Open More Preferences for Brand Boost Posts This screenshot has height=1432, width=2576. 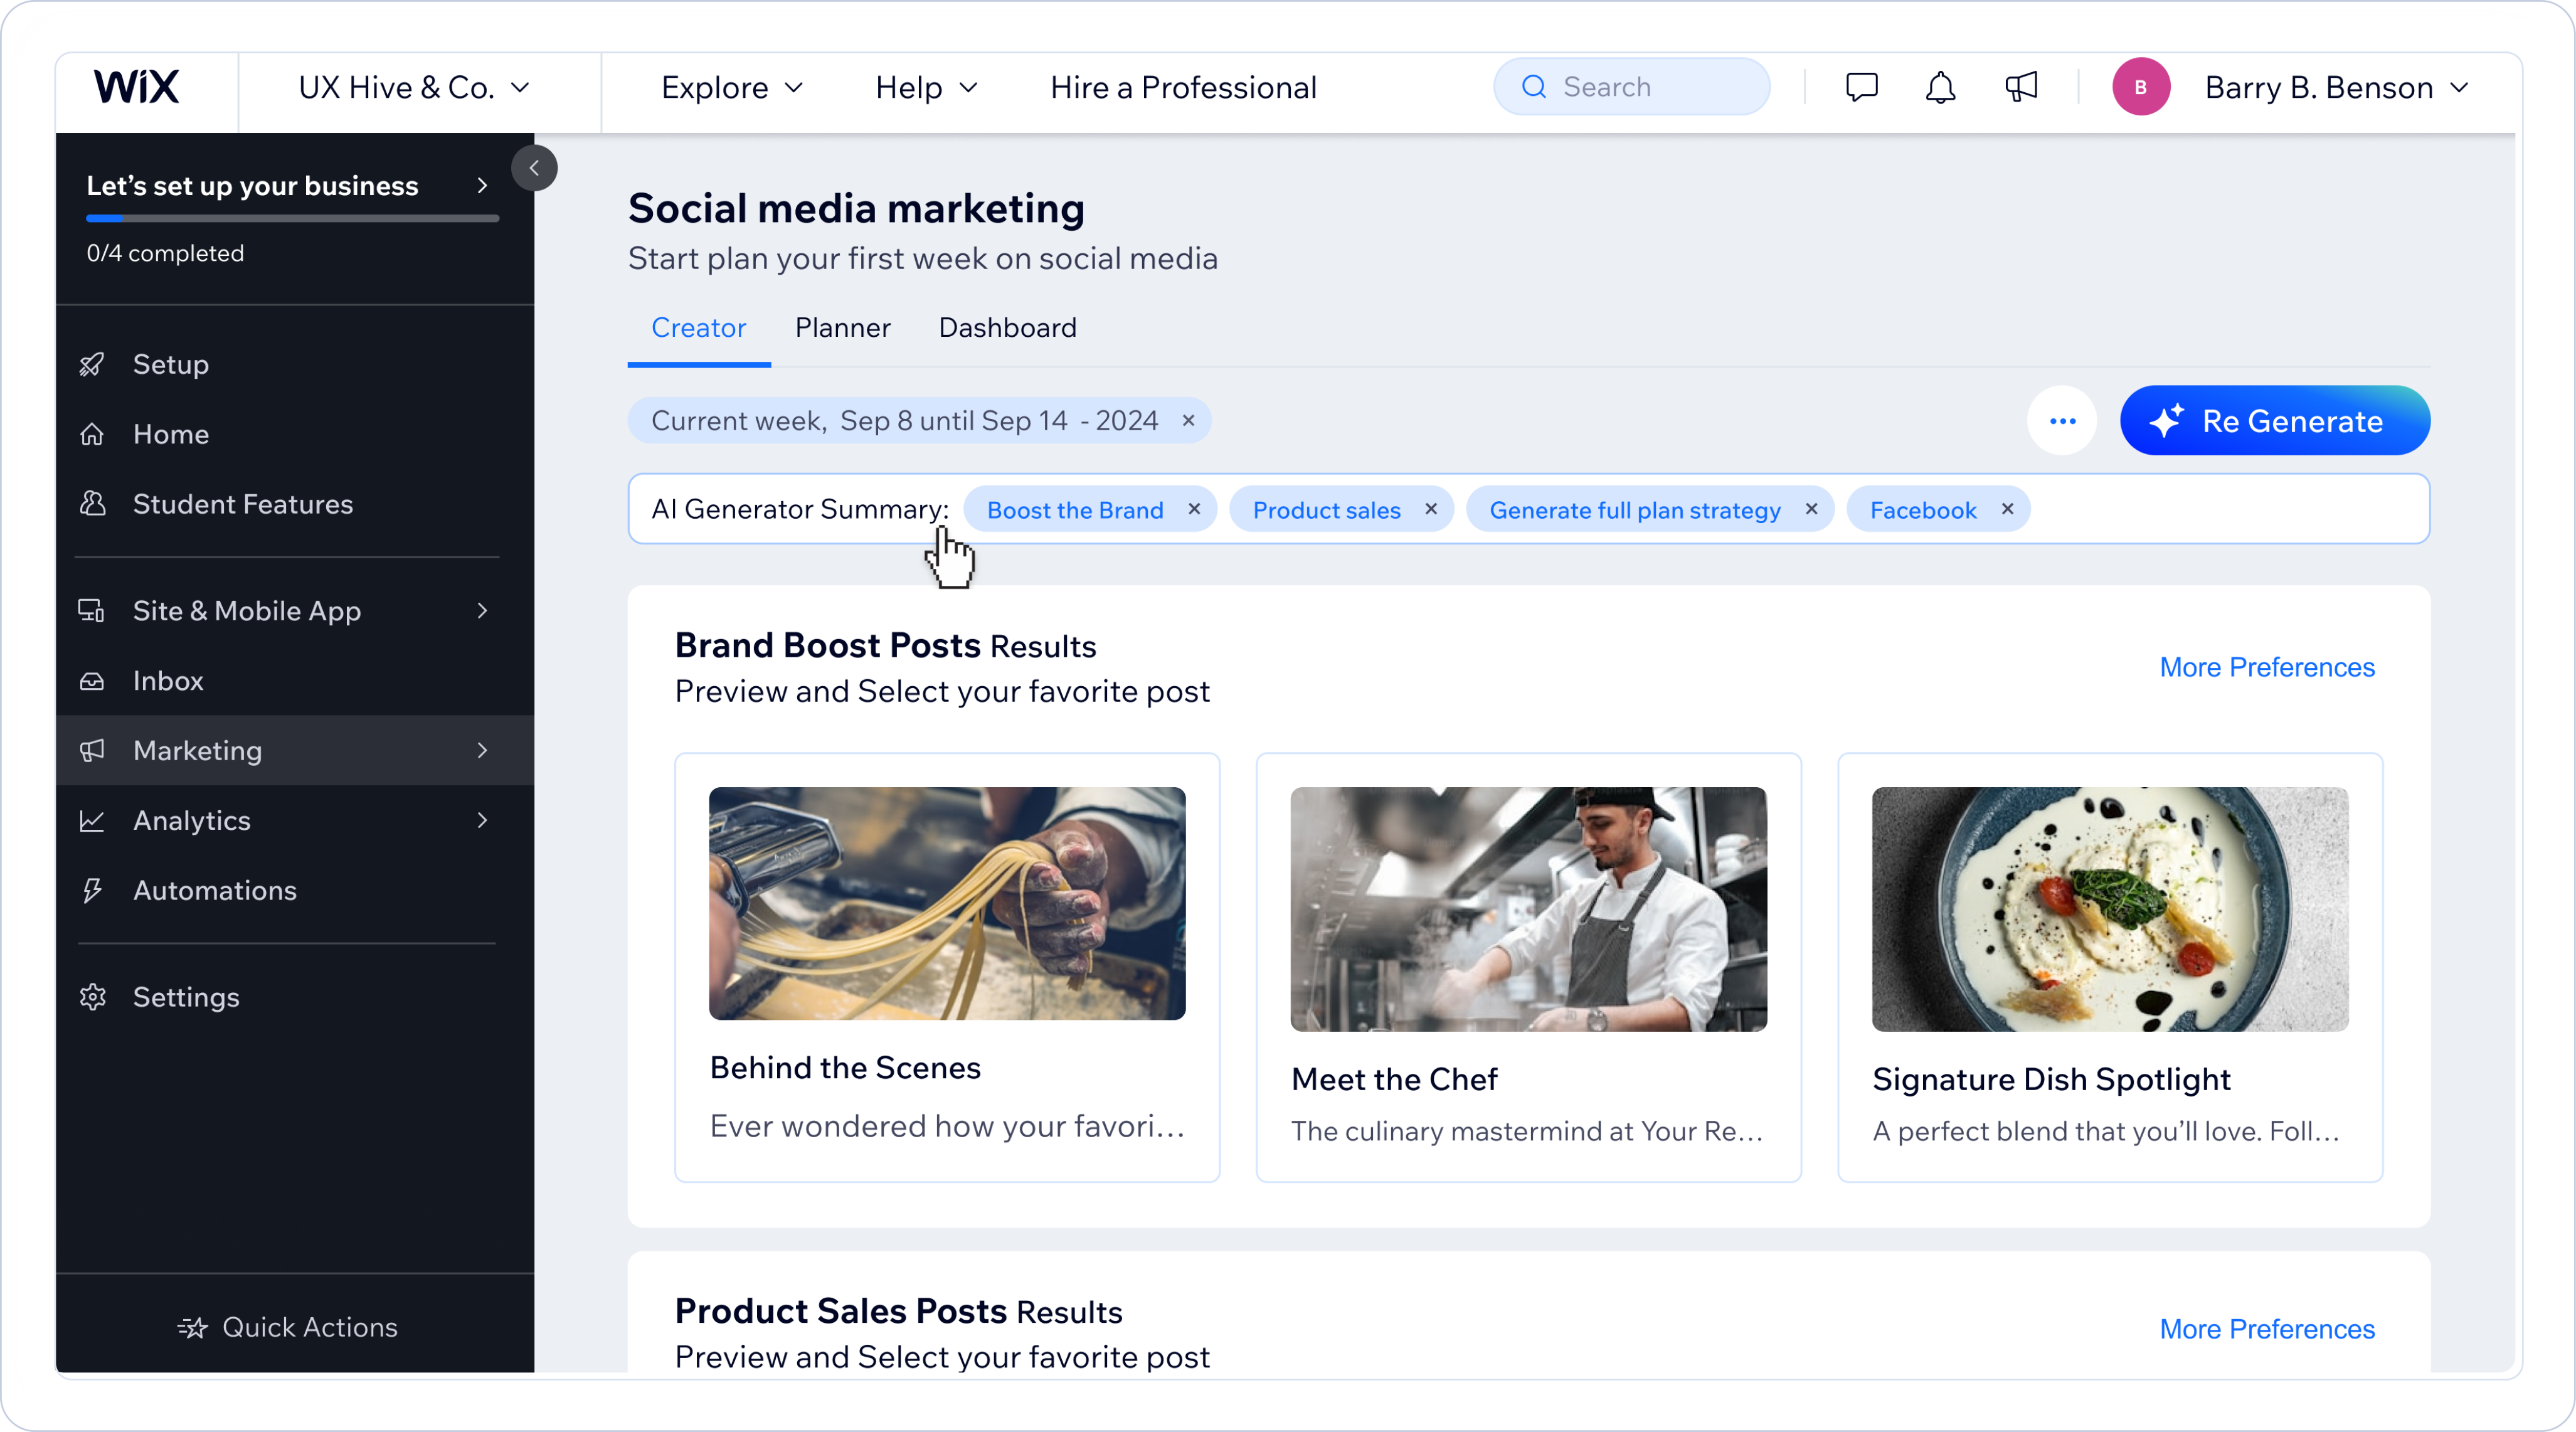(2266, 667)
